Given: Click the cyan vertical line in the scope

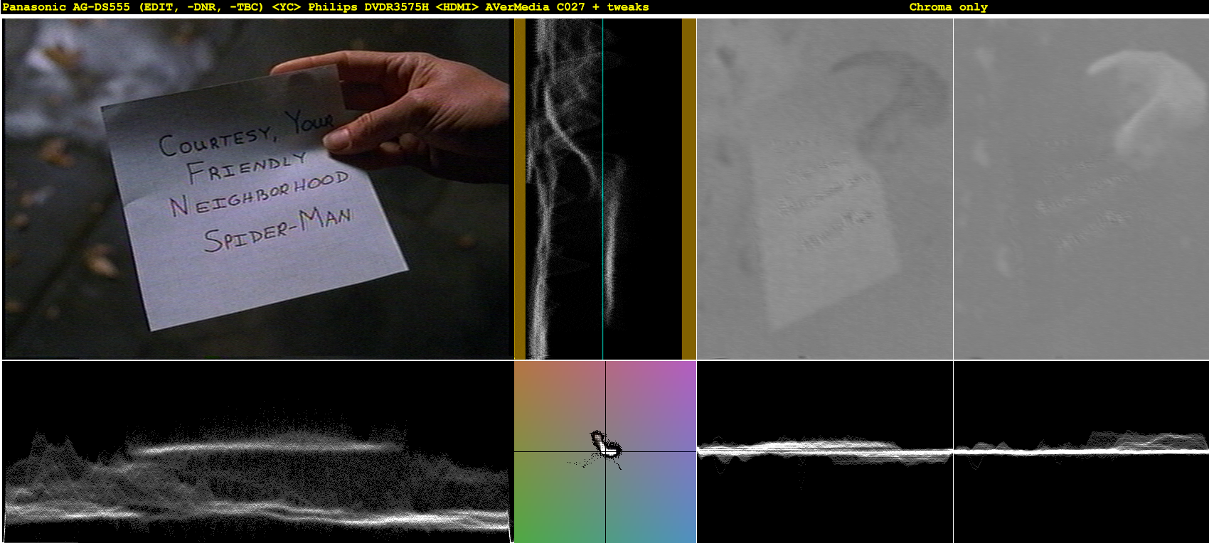Looking at the screenshot, I should tap(602, 188).
